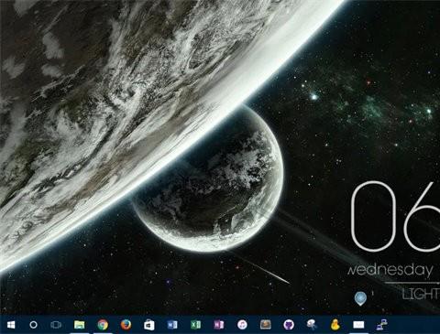The height and width of the screenshot is (334, 440).
Task: Open Cortana search circle
Action: pos(33,325)
